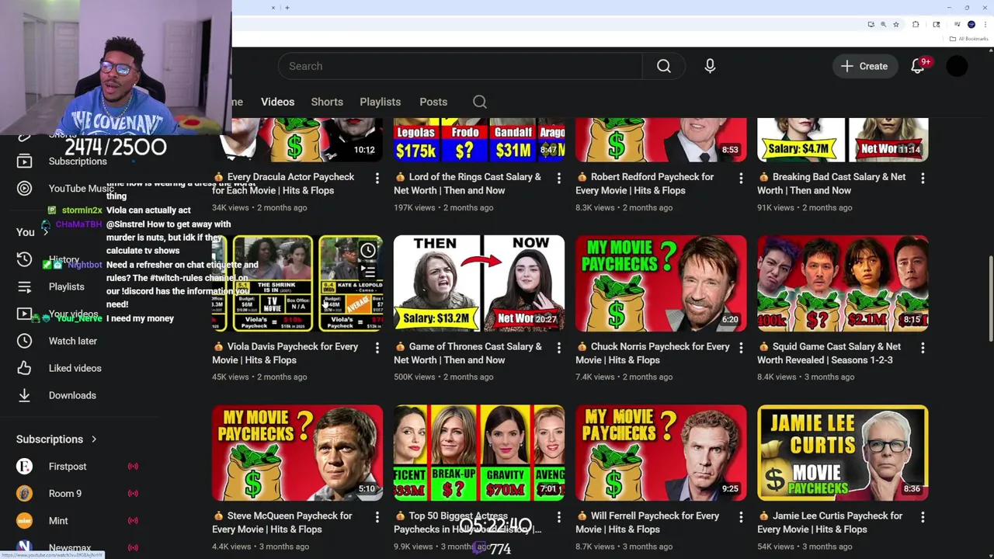Open a new browser tab
The width and height of the screenshot is (994, 559).
[x=287, y=8]
